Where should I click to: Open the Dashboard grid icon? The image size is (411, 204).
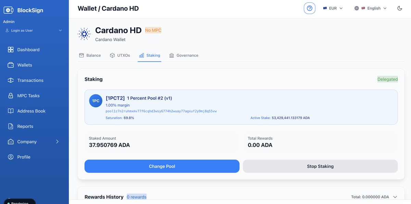point(11,50)
